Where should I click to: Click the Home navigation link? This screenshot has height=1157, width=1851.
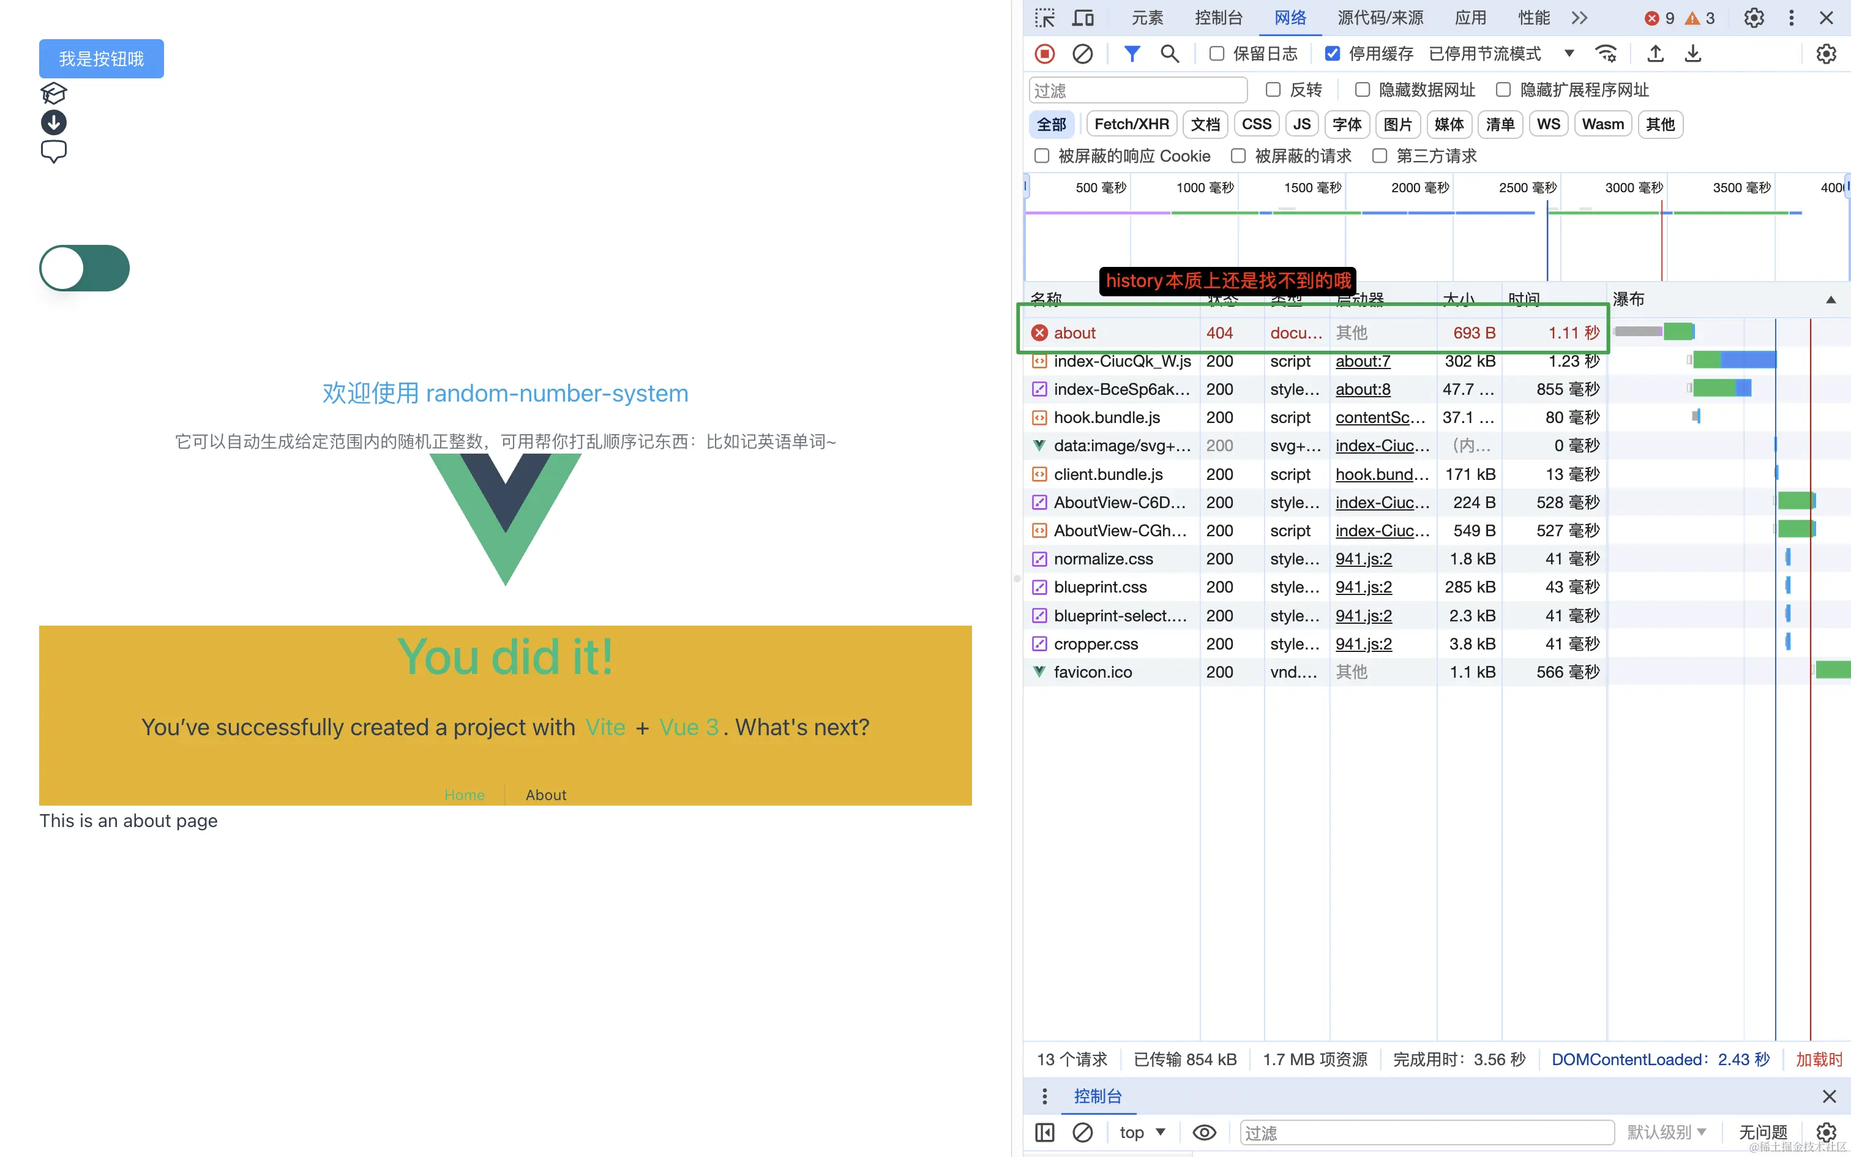click(x=464, y=795)
